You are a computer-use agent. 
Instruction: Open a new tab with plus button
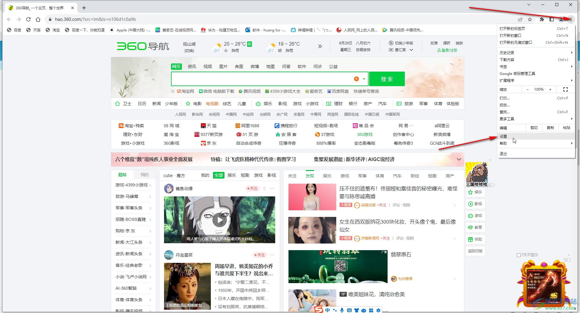tap(84, 8)
